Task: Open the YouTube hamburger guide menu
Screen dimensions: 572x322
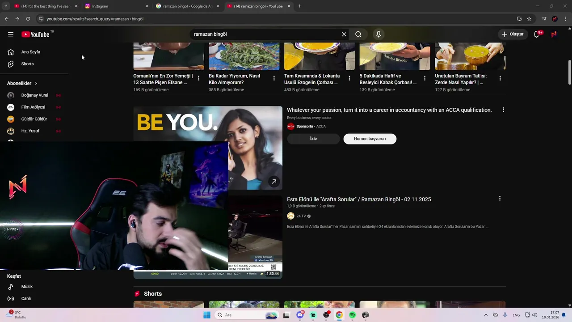Action: point(11,34)
